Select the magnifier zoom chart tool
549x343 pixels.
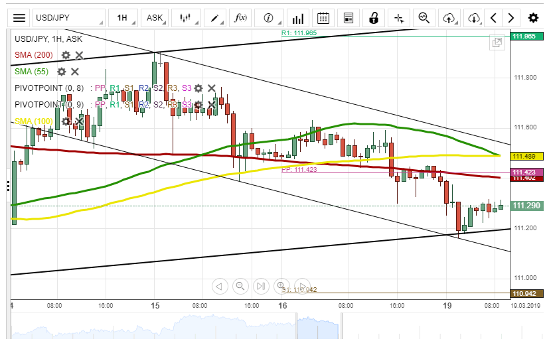[424, 18]
